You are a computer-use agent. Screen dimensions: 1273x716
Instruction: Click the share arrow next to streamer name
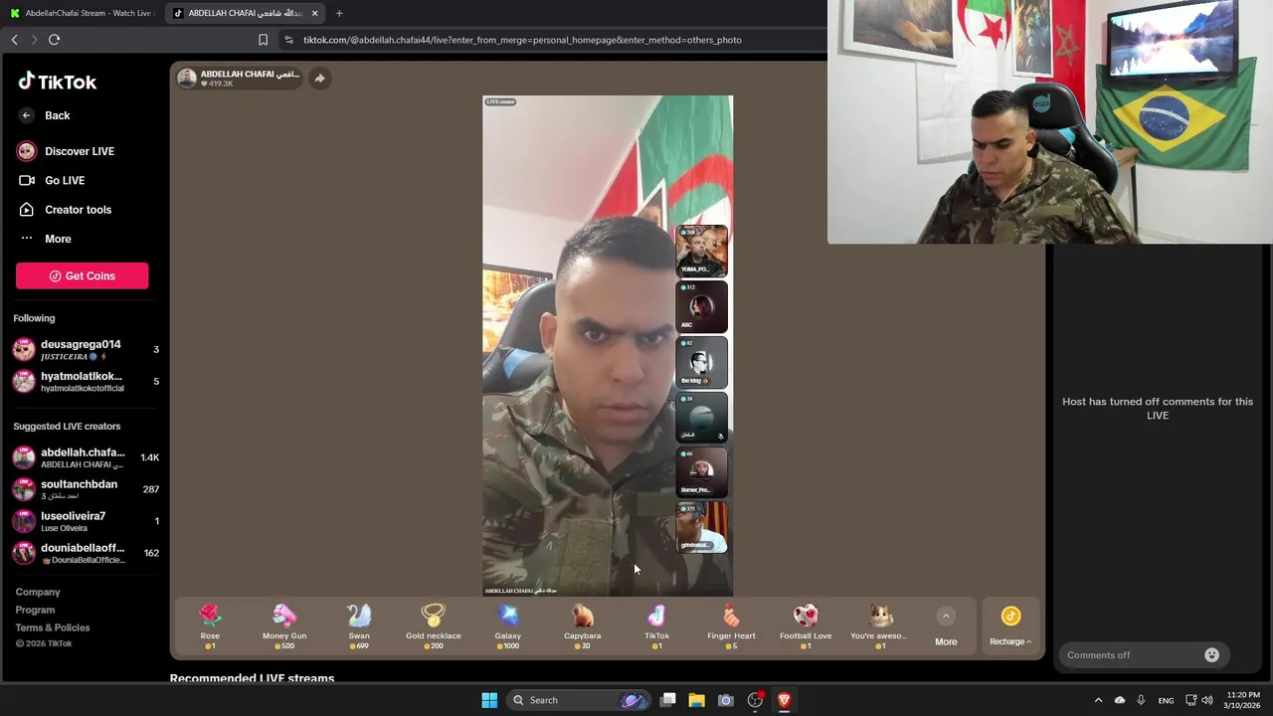point(319,79)
